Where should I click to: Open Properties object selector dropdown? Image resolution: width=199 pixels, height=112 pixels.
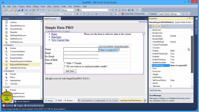tap(192, 22)
